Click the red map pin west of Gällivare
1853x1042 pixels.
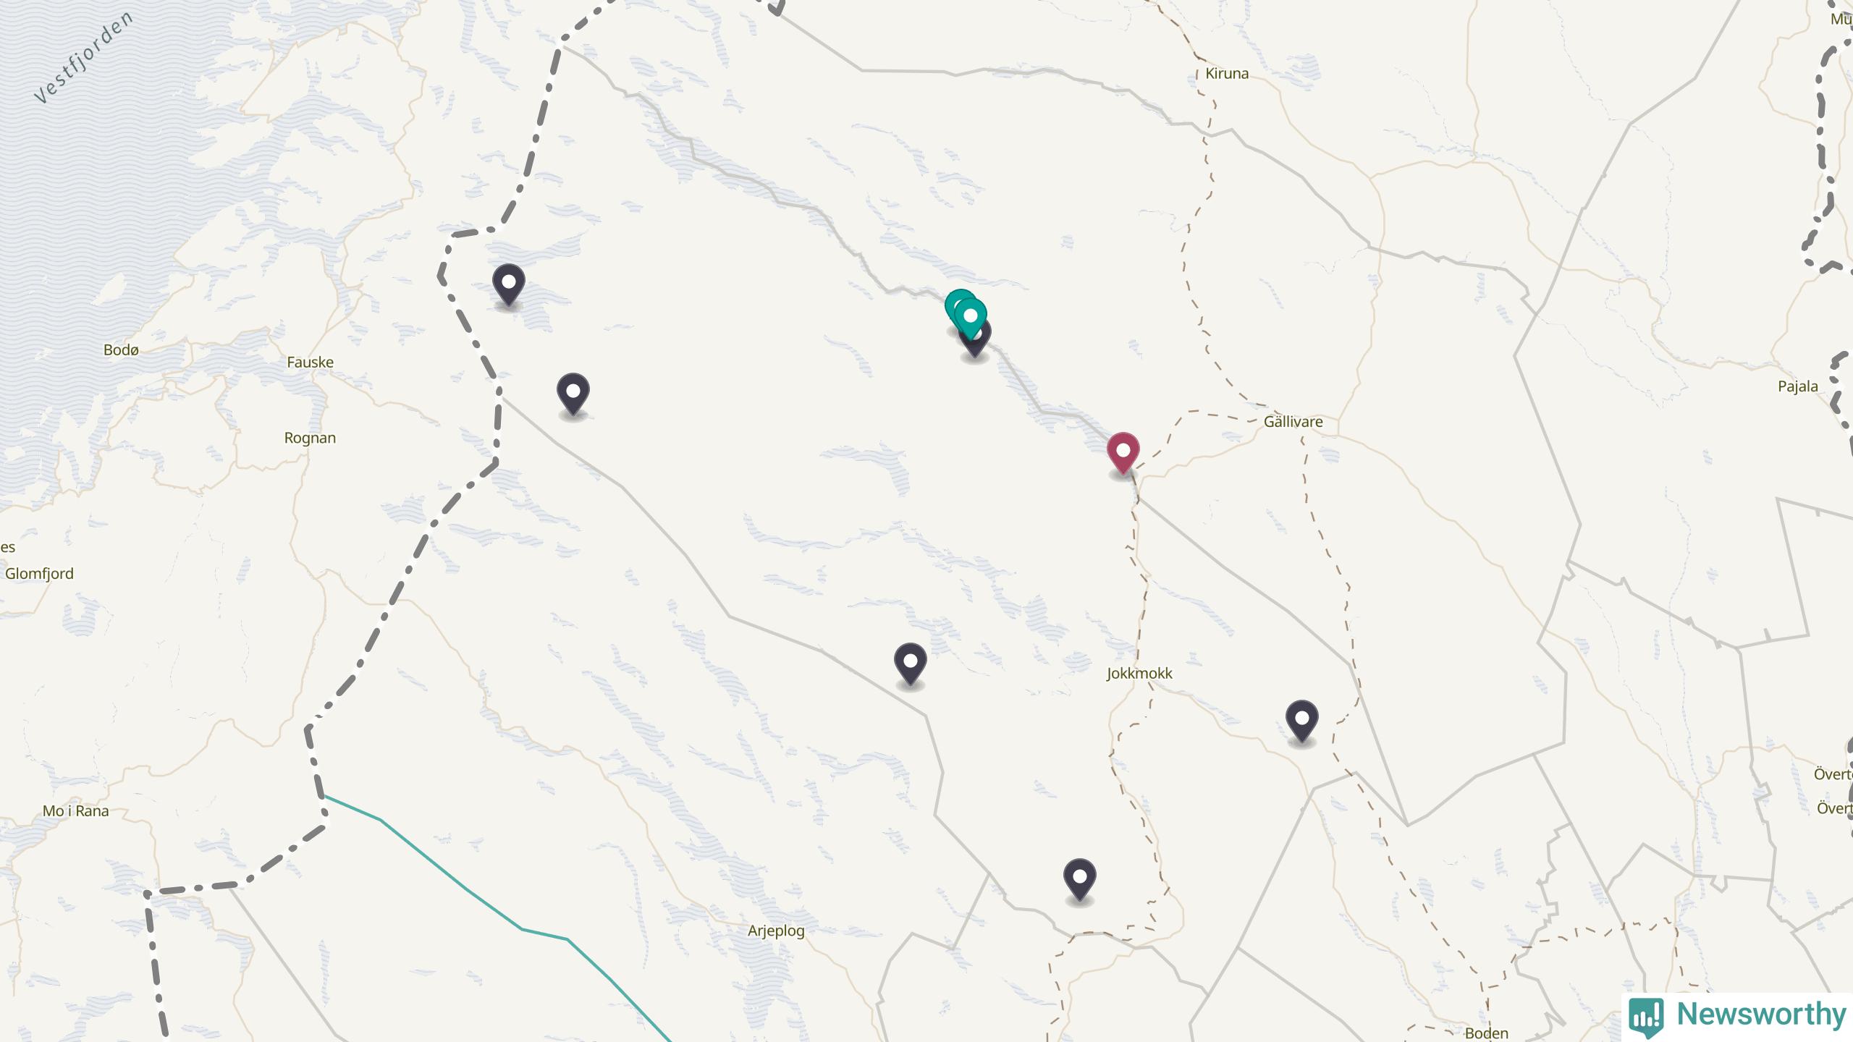[1123, 453]
